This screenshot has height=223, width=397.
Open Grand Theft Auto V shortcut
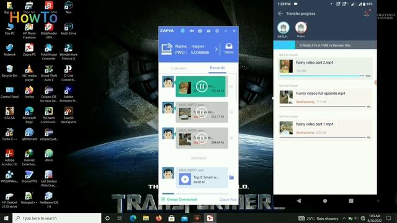click(48, 73)
